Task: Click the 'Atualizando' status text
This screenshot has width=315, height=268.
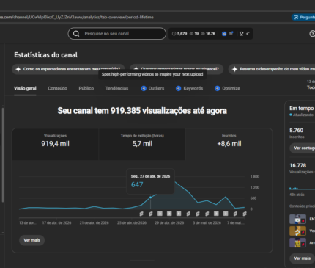Action: pos(303,115)
